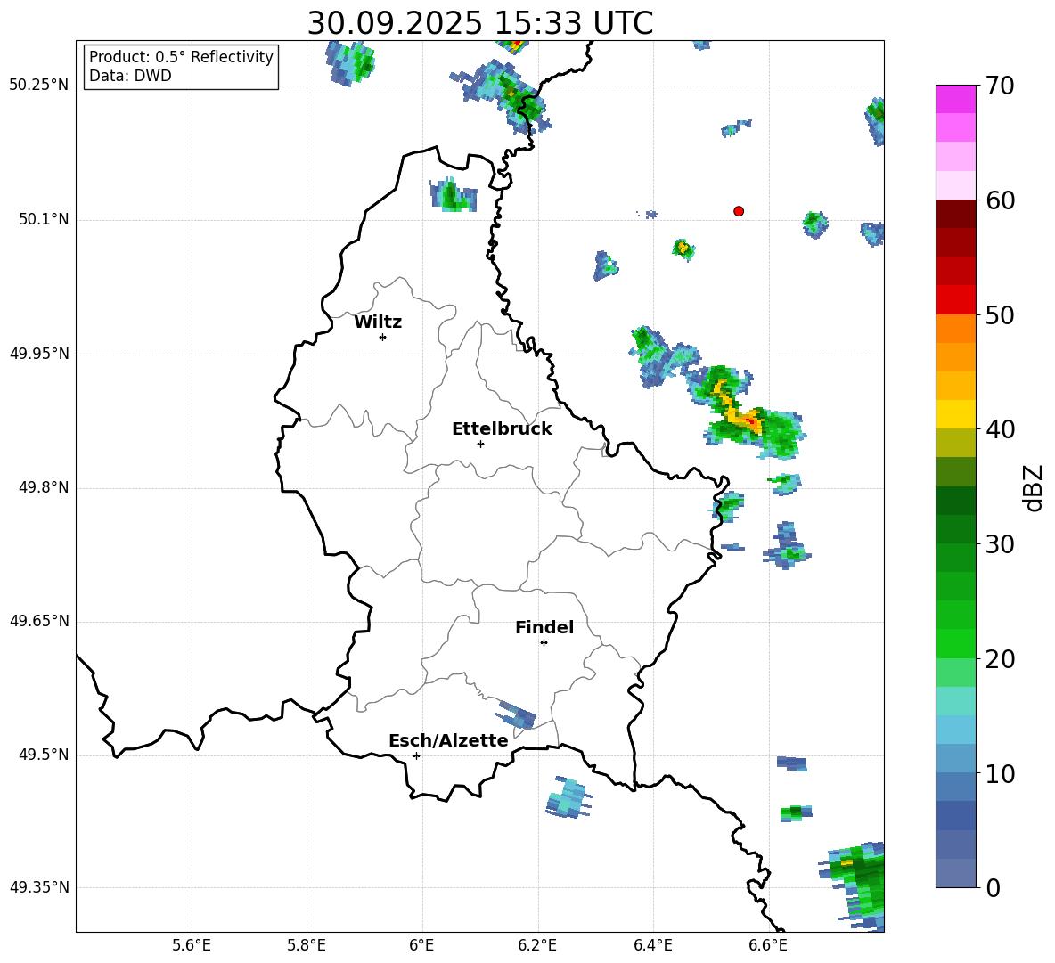Click the 6.2°E longitude label
Viewport: 1055px width, 963px height.
click(x=537, y=945)
